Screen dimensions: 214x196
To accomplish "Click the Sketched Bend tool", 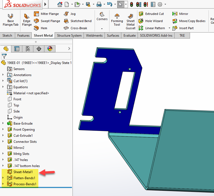I will coord(77,21).
